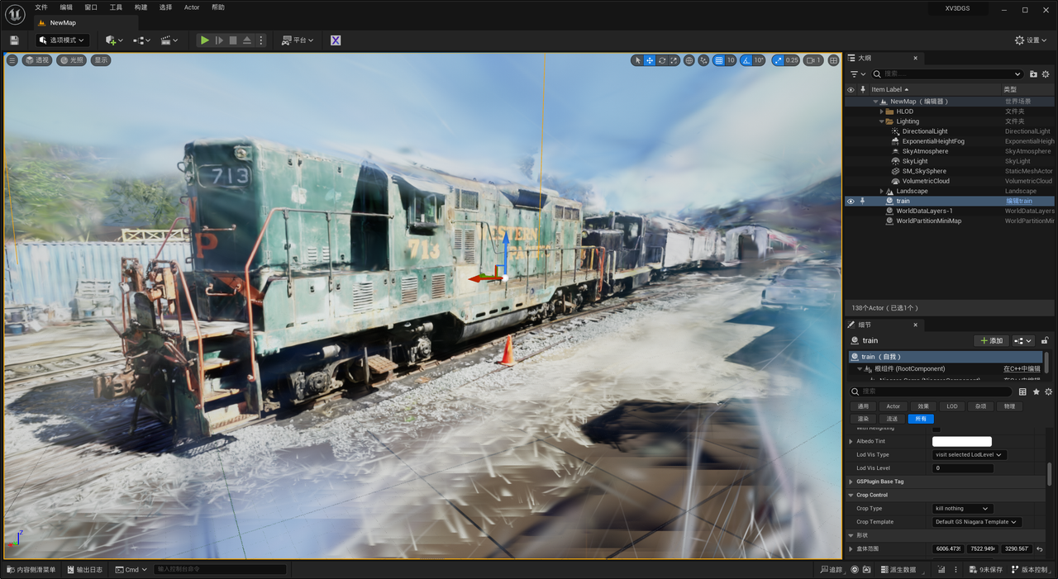Open the Lod Vis Type dropdown
The width and height of the screenshot is (1058, 579).
(969, 454)
